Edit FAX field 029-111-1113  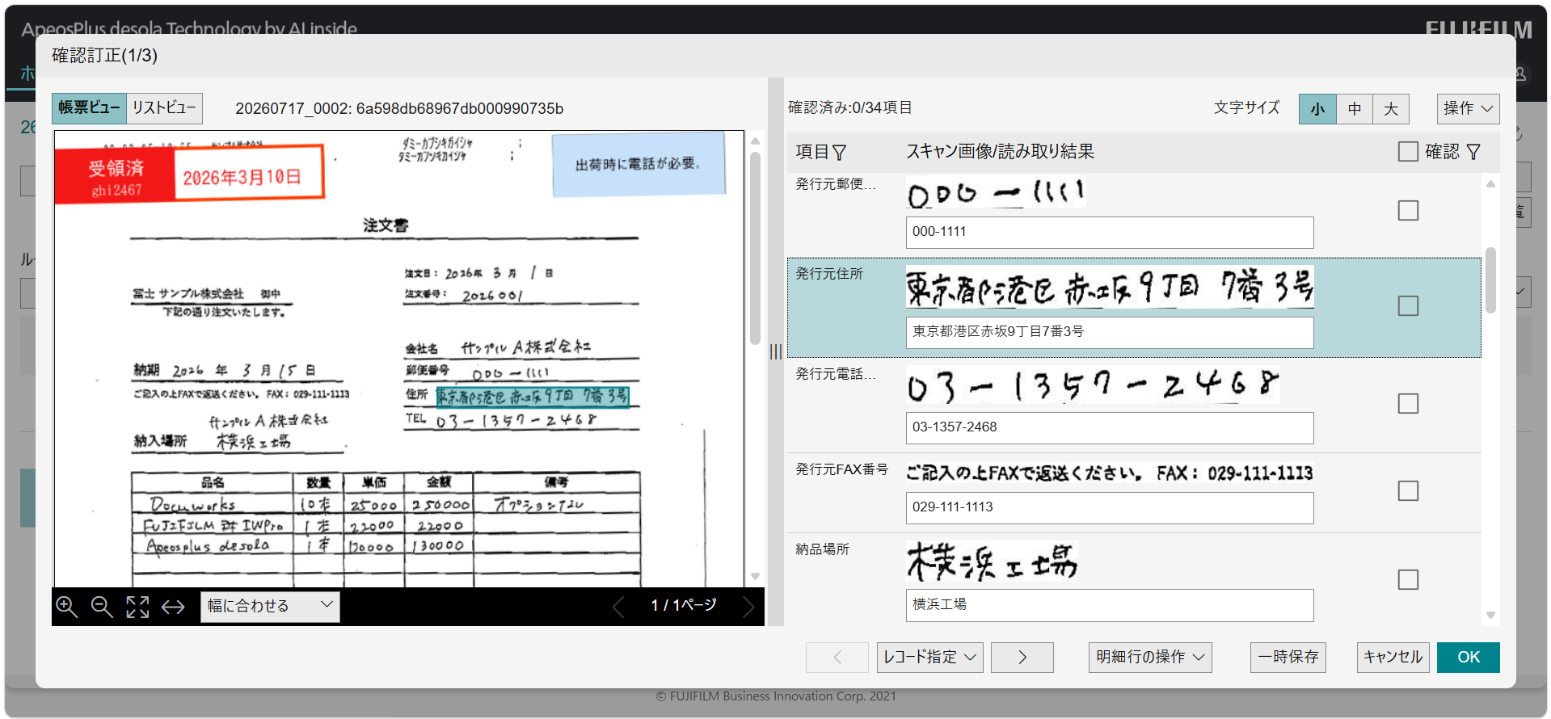pyautogui.click(x=1110, y=508)
